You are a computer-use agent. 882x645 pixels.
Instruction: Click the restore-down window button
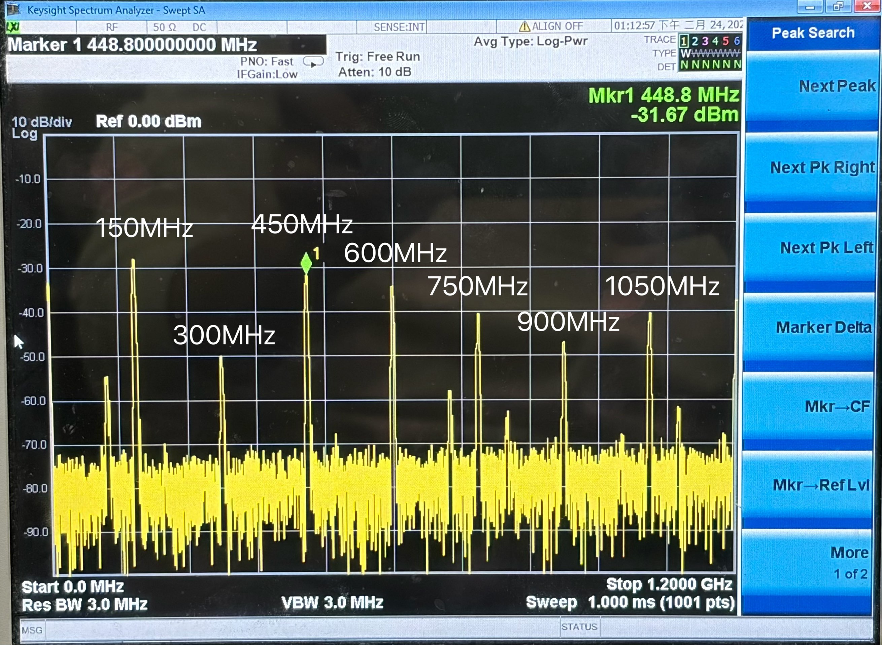click(x=838, y=6)
